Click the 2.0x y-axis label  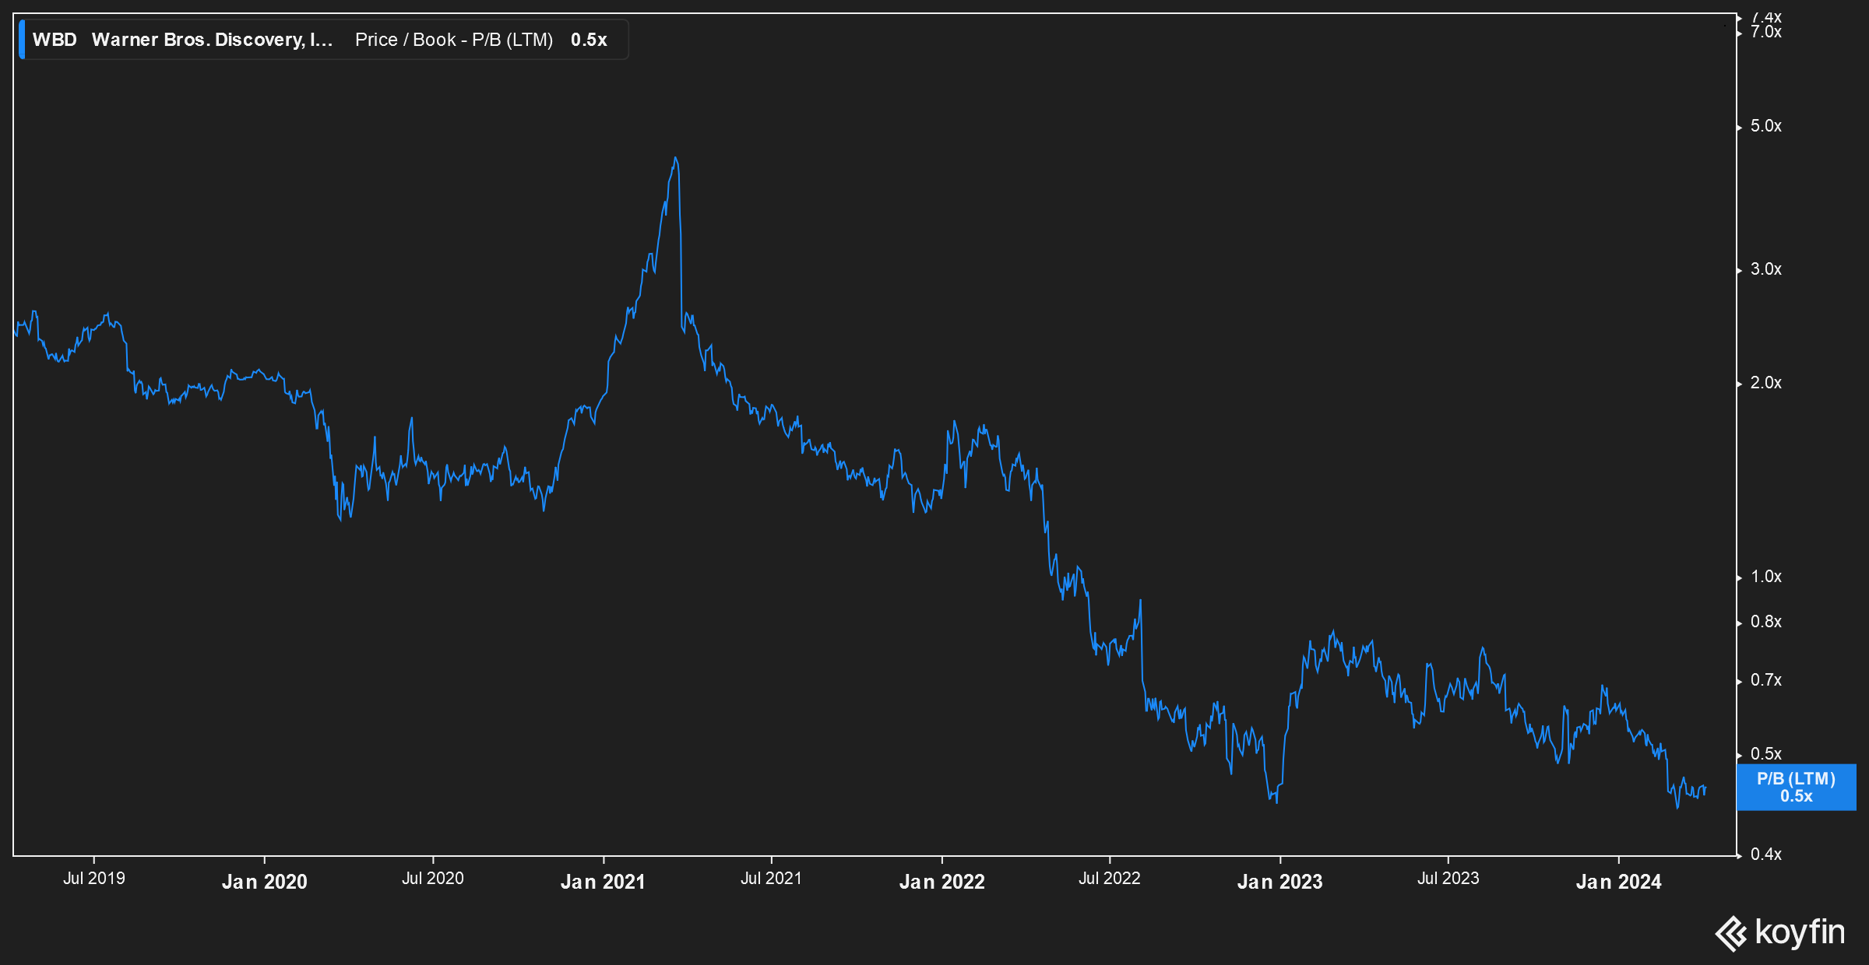pos(1766,383)
